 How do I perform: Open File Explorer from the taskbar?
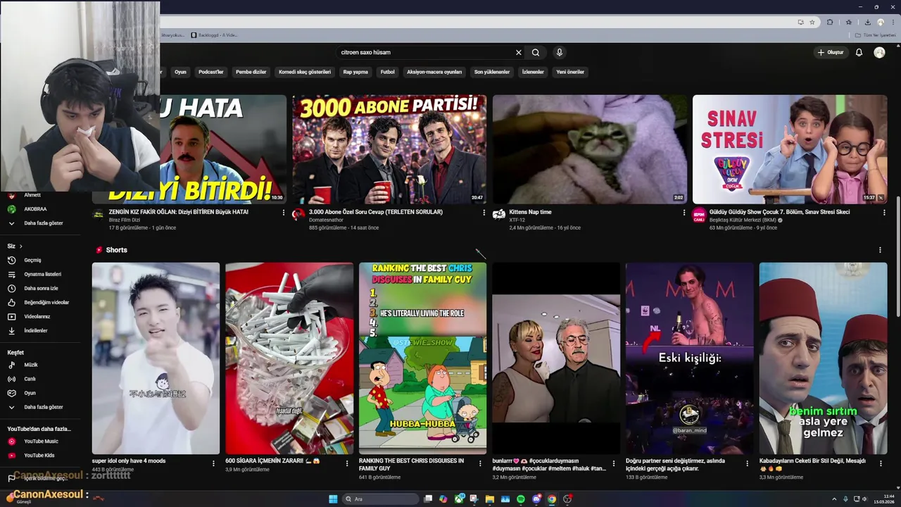[489, 499]
